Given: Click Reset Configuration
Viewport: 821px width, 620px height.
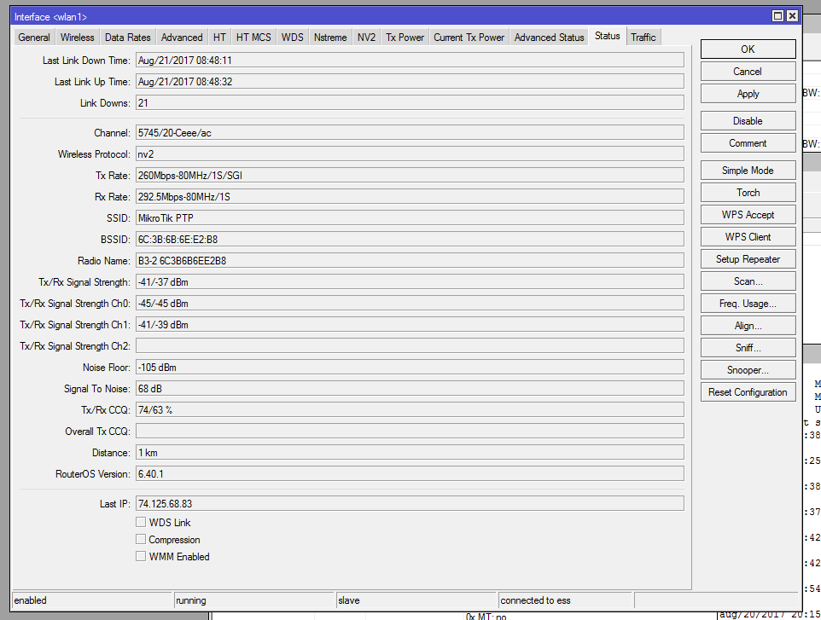Looking at the screenshot, I should point(748,391).
